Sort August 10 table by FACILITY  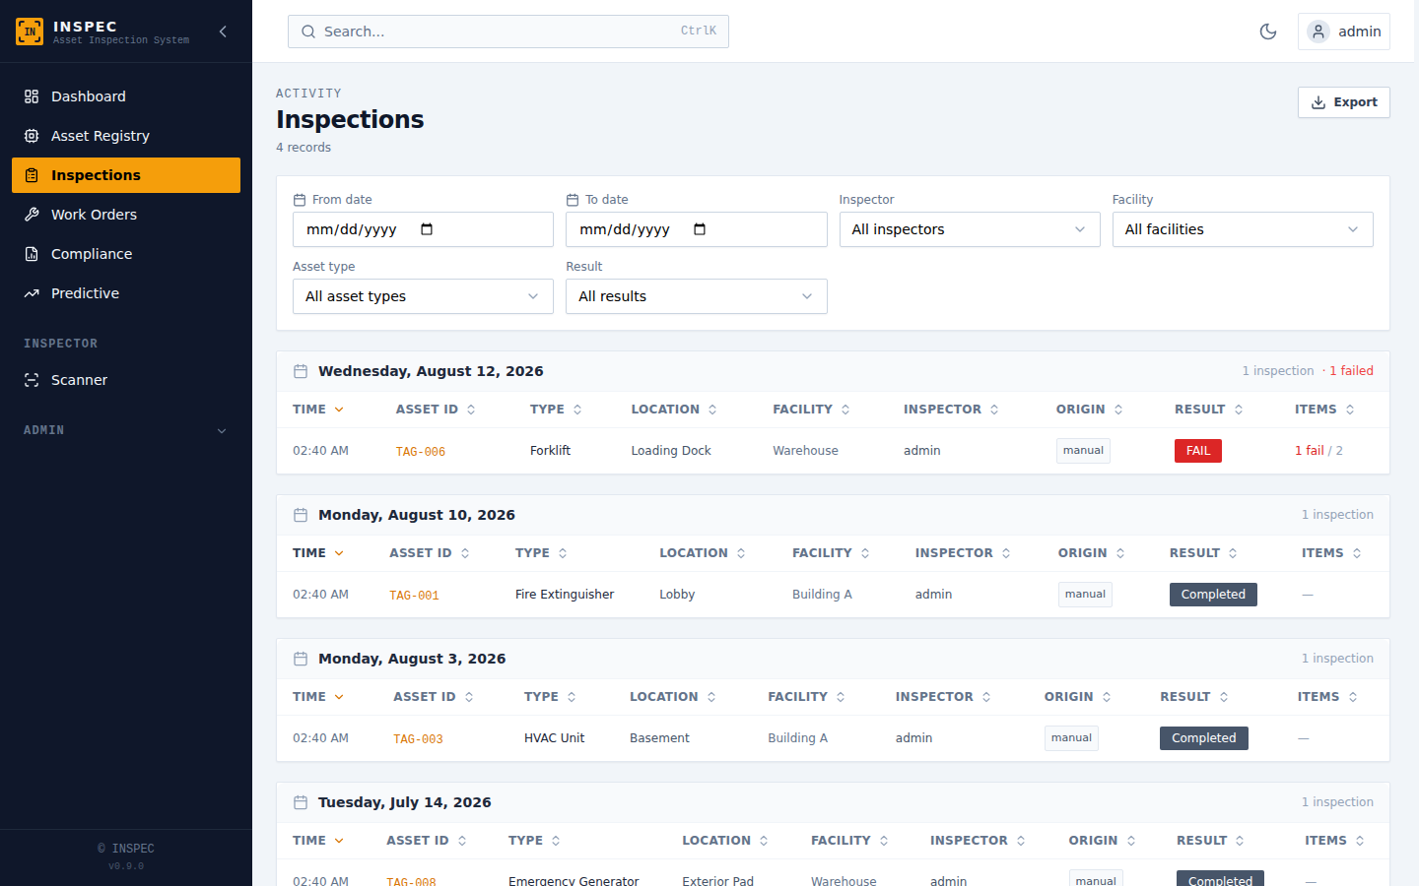(831, 553)
